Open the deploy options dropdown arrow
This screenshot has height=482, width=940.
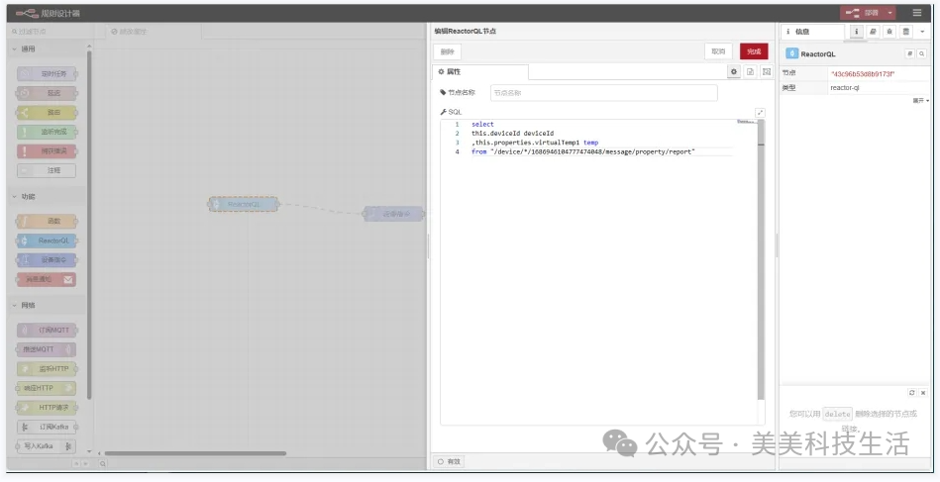(890, 13)
